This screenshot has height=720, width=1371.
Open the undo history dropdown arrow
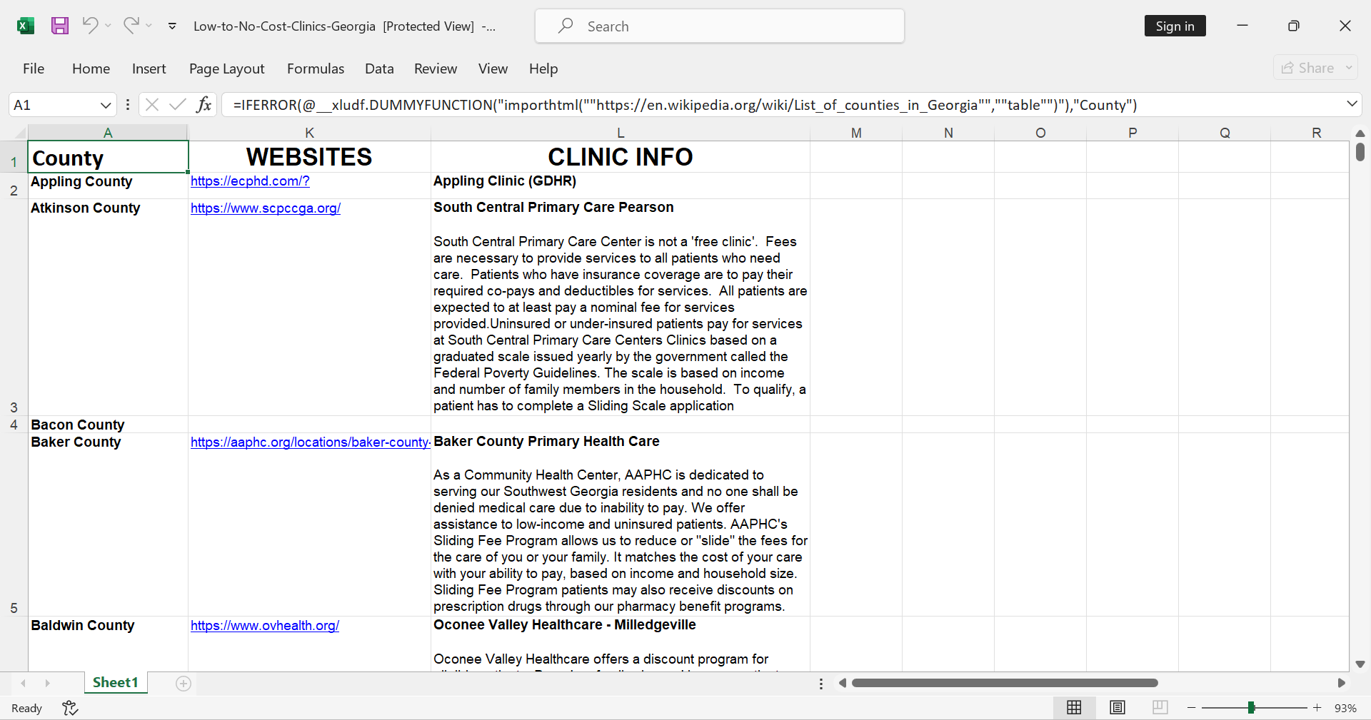(108, 26)
